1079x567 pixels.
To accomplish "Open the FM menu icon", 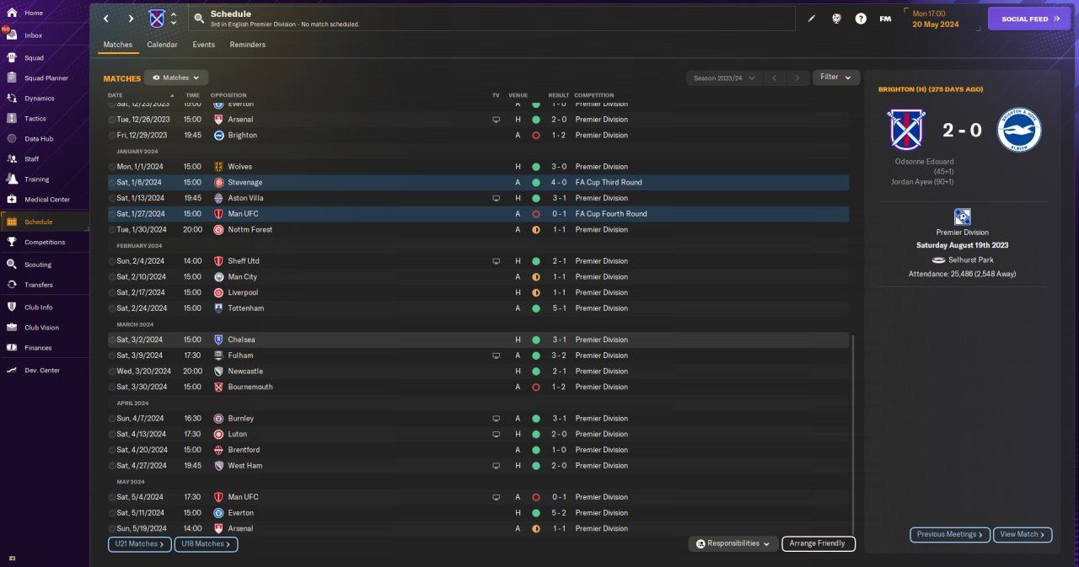I will (x=885, y=19).
